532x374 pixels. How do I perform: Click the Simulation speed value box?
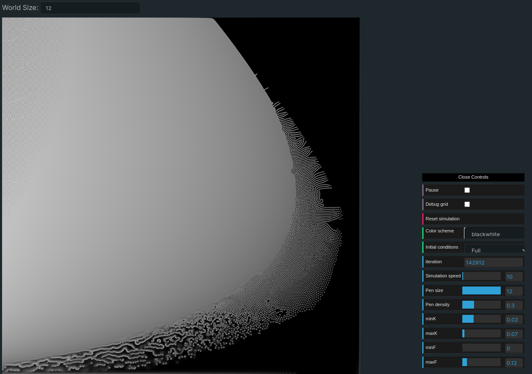click(514, 277)
